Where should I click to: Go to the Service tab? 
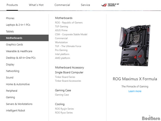85,5
